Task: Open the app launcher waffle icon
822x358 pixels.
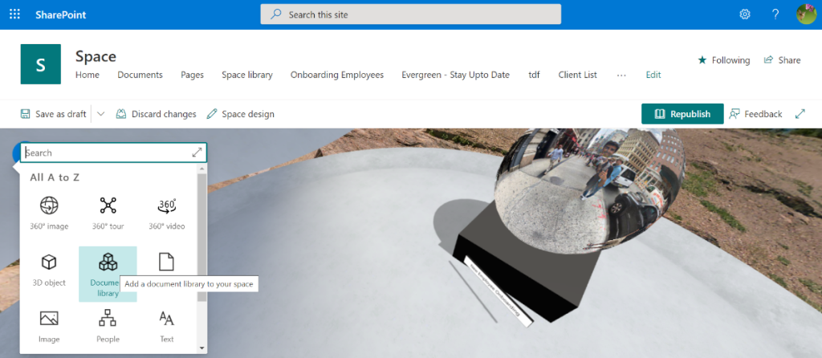Action: point(14,14)
